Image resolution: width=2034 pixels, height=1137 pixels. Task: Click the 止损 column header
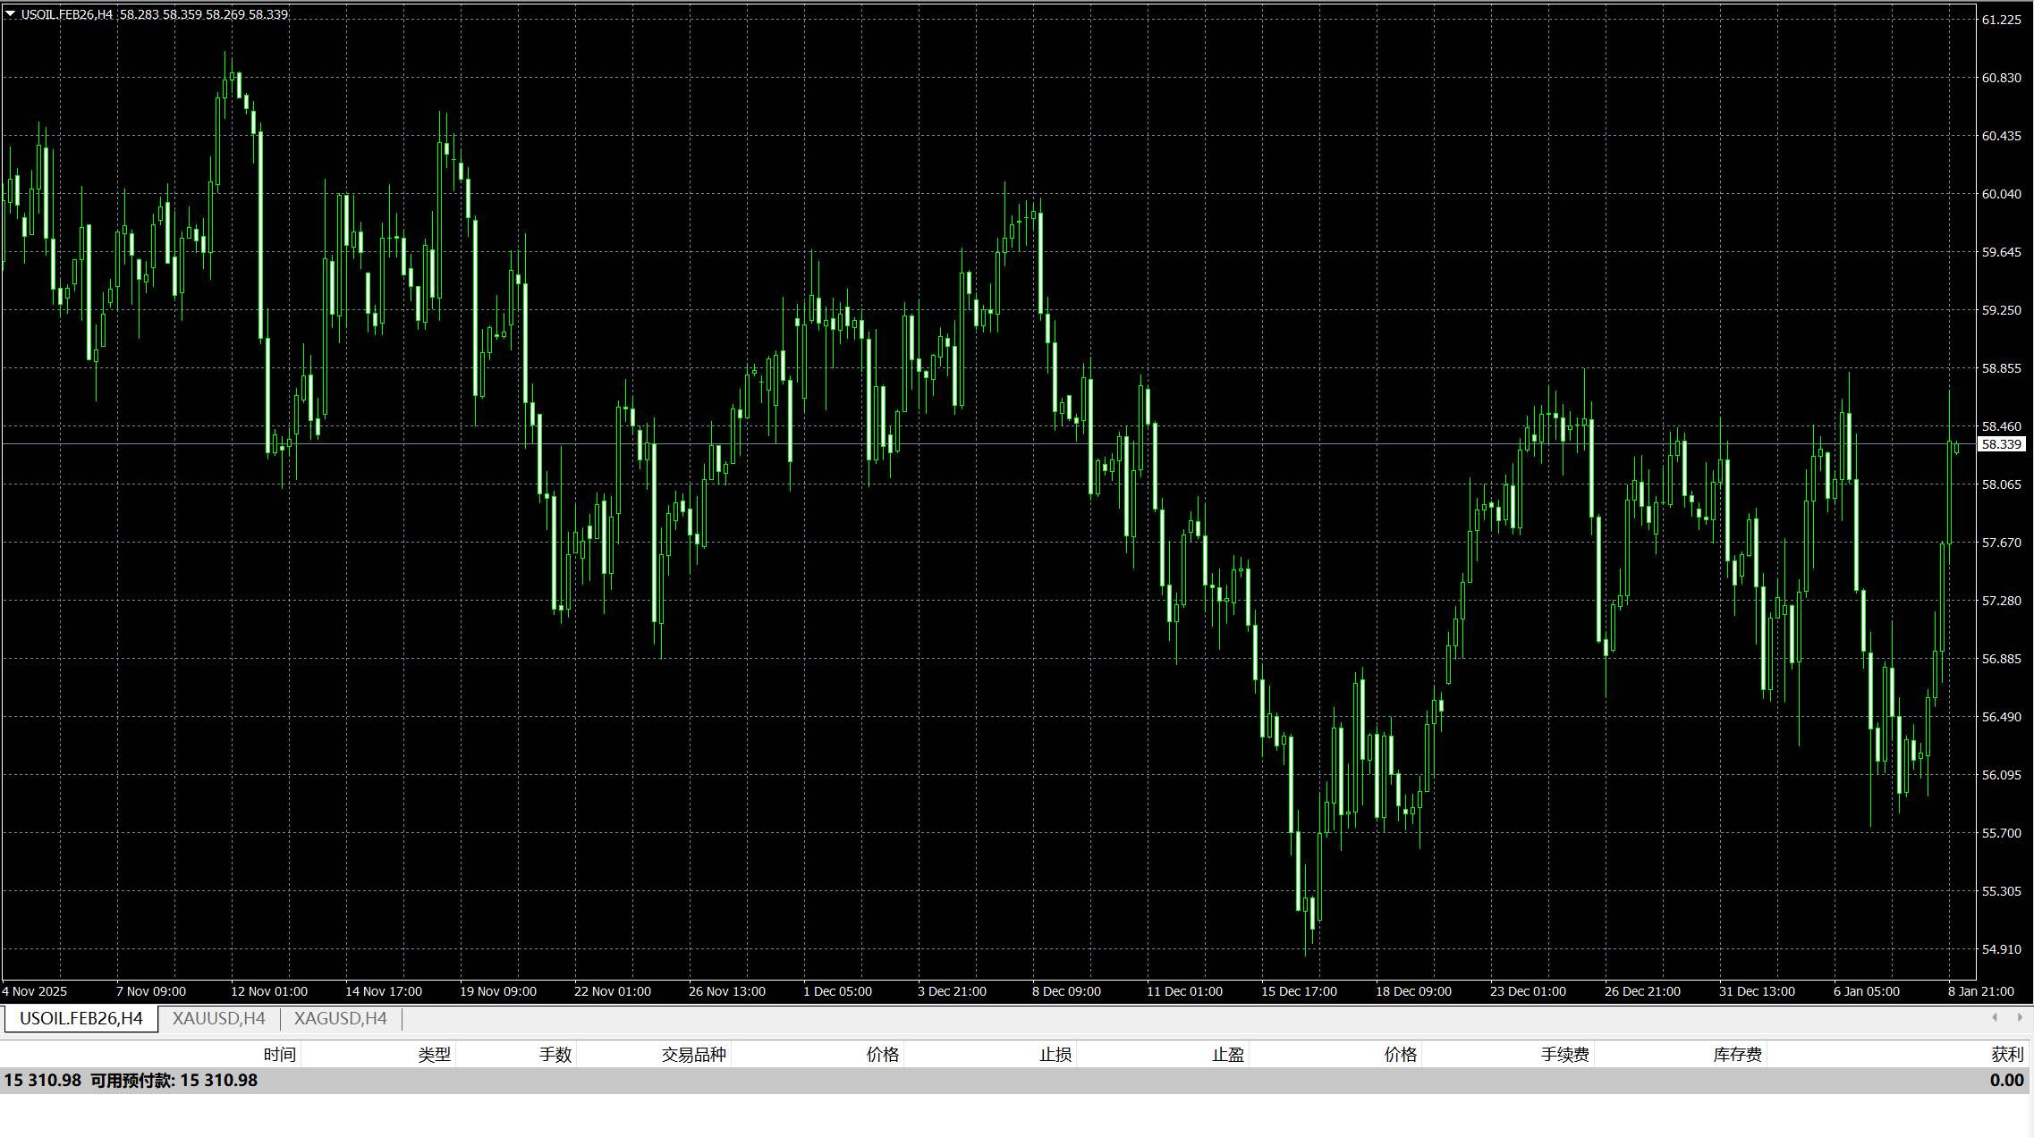[1055, 1055]
